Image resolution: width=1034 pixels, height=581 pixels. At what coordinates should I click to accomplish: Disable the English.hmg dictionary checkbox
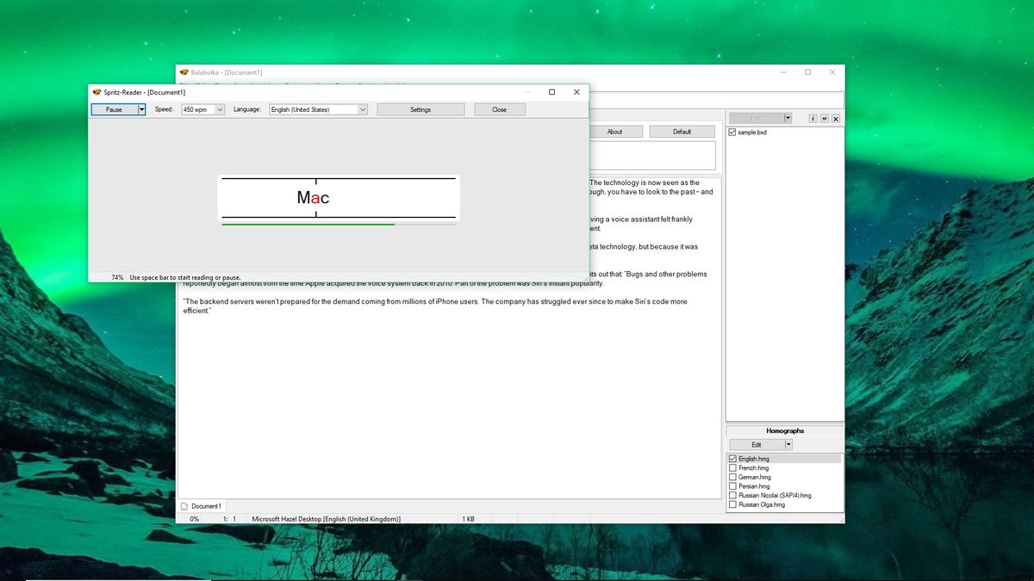point(733,458)
